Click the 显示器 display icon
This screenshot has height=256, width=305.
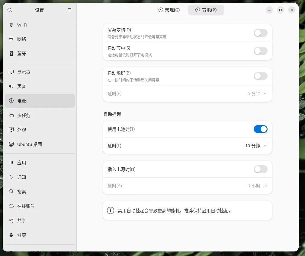point(11,72)
